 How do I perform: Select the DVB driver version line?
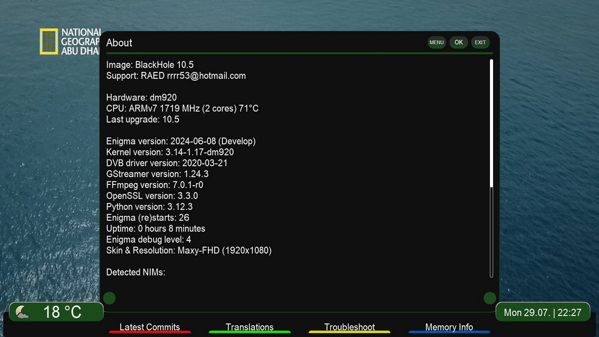167,163
